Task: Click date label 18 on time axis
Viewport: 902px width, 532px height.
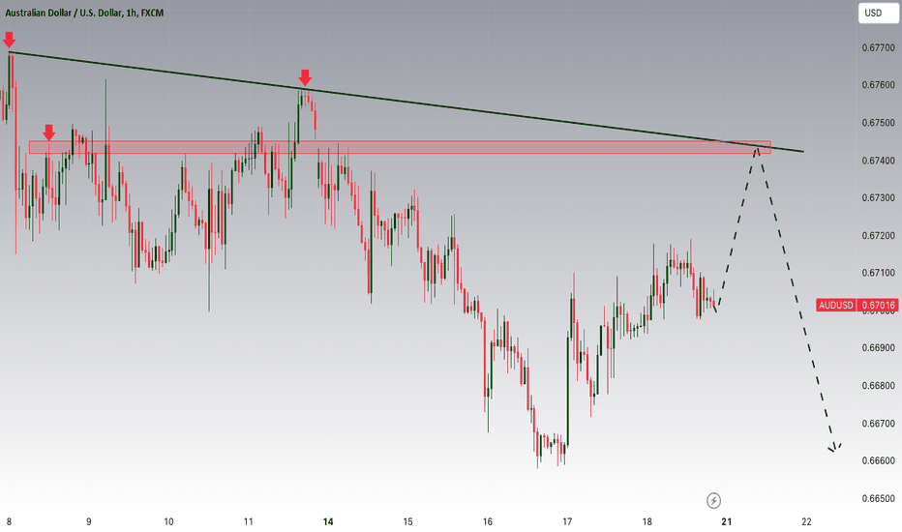Action: [x=647, y=522]
